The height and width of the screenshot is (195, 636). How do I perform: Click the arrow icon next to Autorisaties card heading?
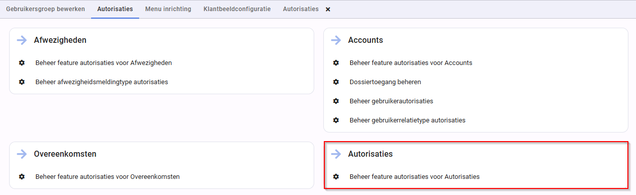[335, 154]
